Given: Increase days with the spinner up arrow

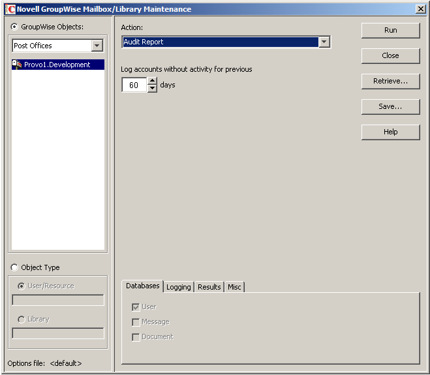Looking at the screenshot, I should tap(152, 81).
